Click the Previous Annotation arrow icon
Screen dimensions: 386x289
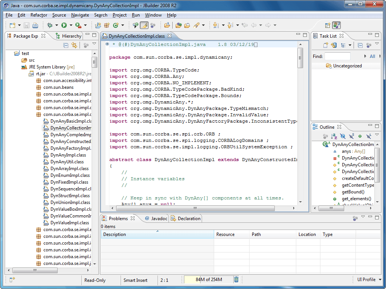coord(230,25)
